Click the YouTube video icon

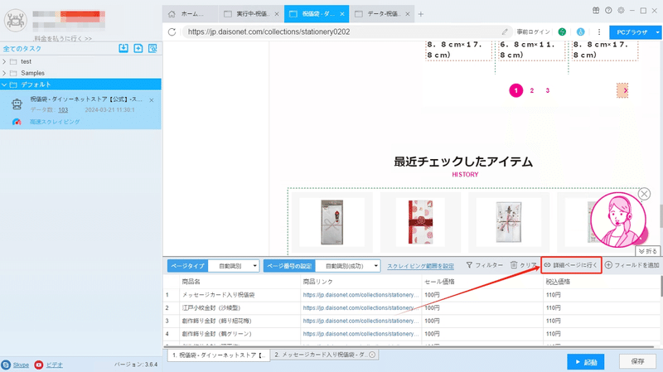click(x=38, y=365)
